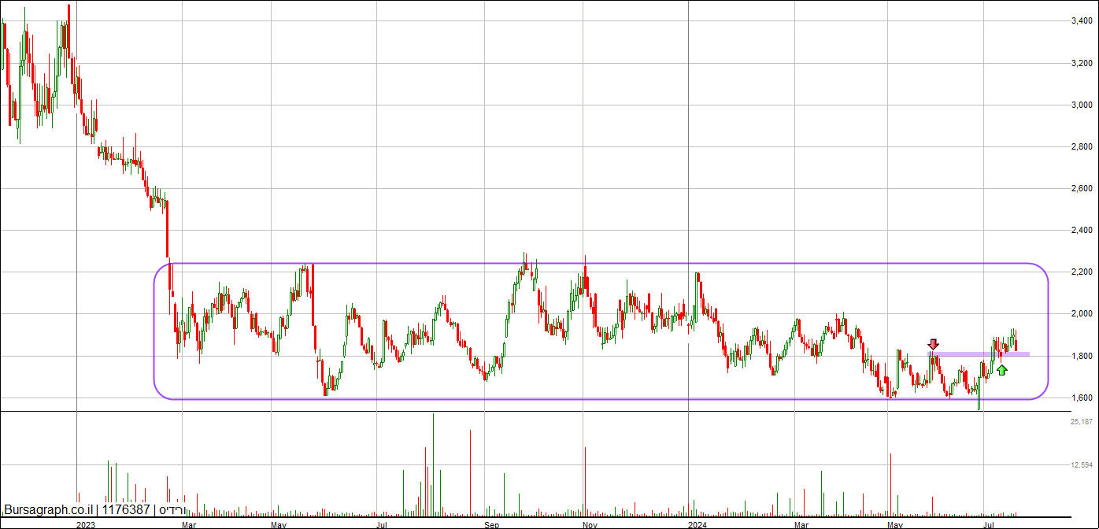
Task: Select the Mar label following 2024
Action: 802,523
